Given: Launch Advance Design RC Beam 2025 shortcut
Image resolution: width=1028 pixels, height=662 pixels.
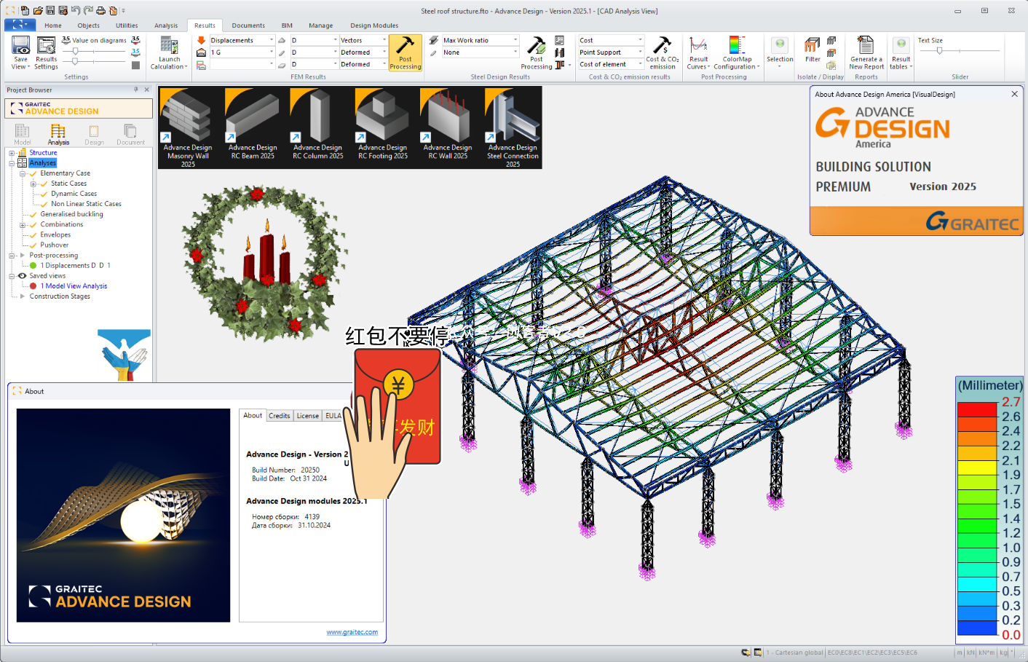Looking at the screenshot, I should (x=253, y=124).
